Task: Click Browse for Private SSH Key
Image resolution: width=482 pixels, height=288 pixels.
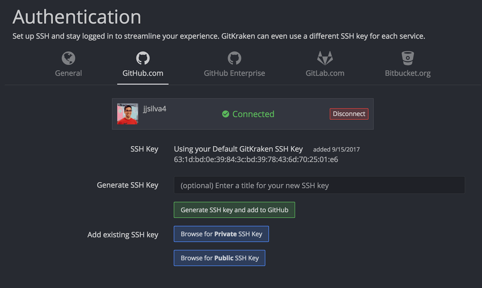Action: tap(221, 234)
